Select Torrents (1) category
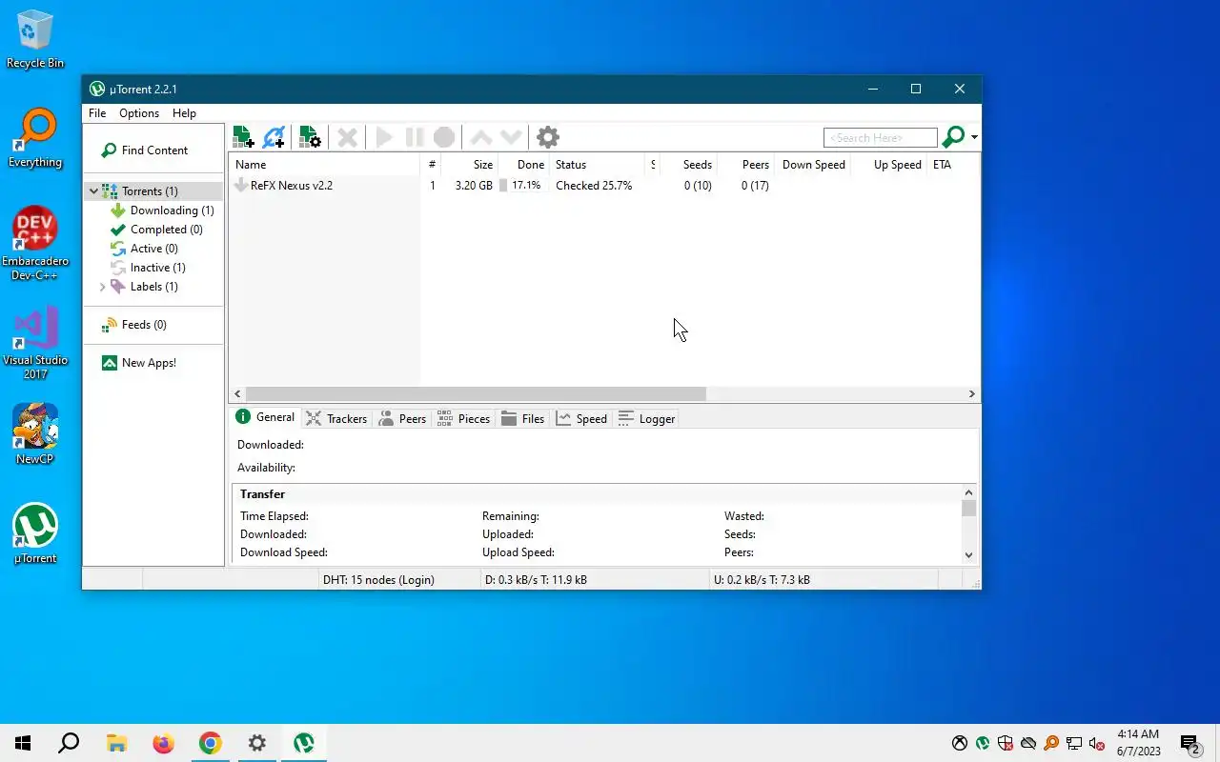This screenshot has height=762, width=1220. point(150,191)
